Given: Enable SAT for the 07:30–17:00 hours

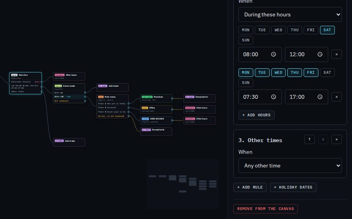Looking at the screenshot, I should pyautogui.click(x=327, y=73).
